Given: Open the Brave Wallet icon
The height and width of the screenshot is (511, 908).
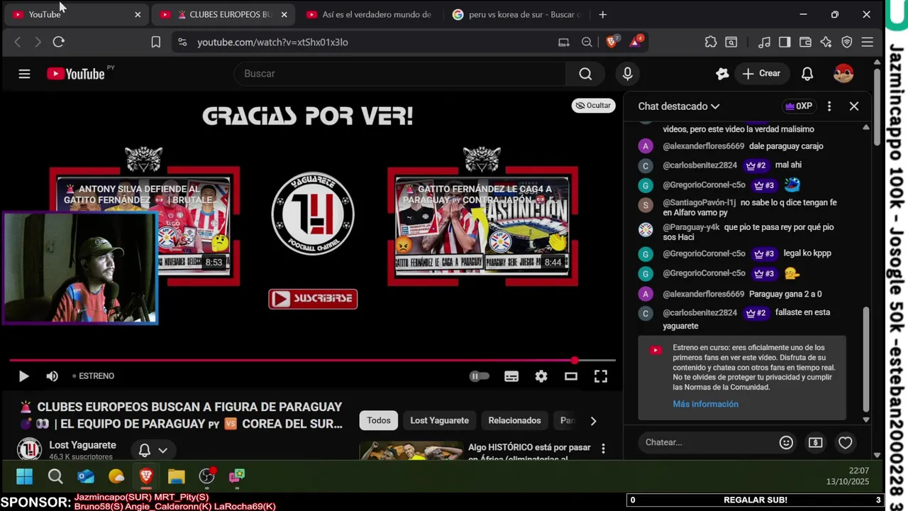Looking at the screenshot, I should coord(805,42).
